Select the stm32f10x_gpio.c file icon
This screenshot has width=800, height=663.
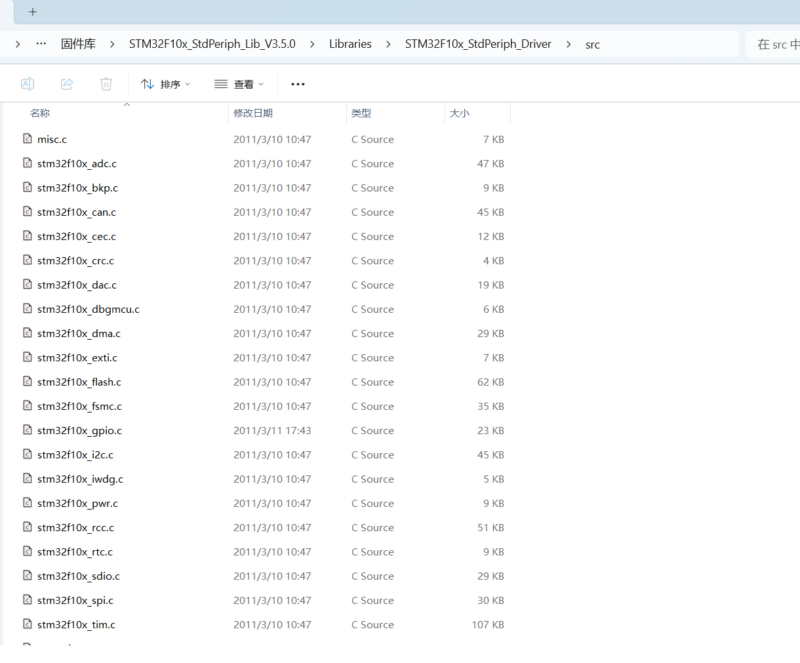(x=28, y=430)
